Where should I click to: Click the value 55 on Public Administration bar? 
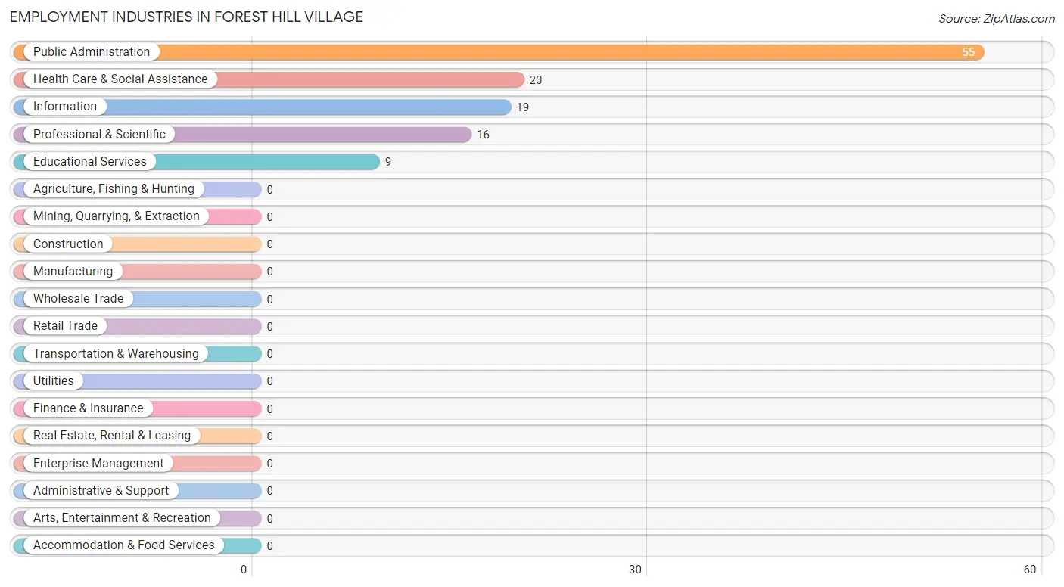tap(969, 52)
